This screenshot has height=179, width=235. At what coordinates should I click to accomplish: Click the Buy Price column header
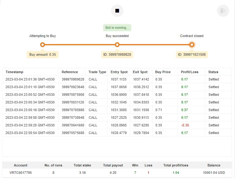click(163, 72)
